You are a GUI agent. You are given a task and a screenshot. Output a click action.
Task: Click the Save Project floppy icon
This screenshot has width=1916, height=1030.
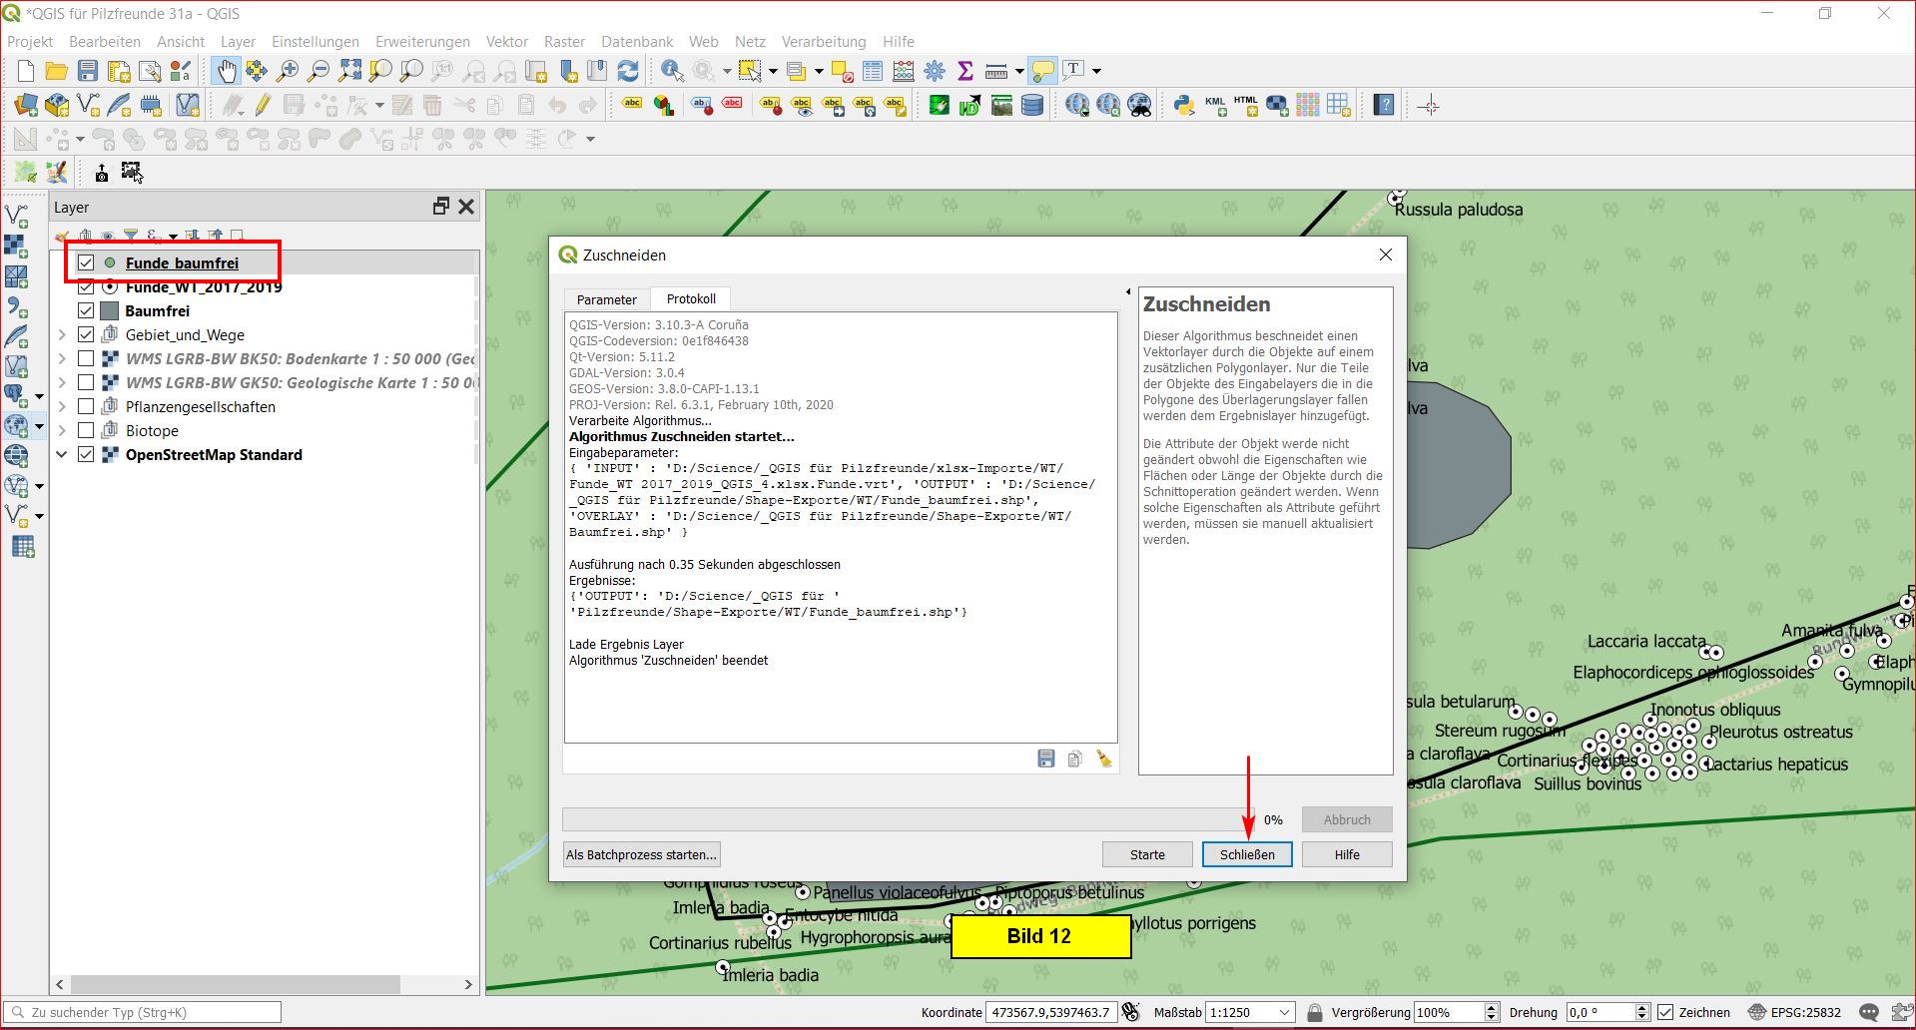point(88,71)
